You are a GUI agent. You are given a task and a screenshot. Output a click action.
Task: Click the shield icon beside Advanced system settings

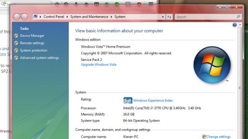pos(16,58)
